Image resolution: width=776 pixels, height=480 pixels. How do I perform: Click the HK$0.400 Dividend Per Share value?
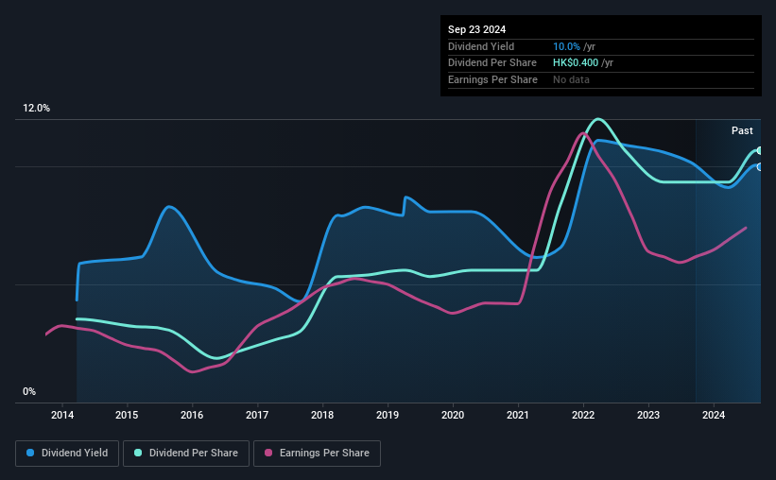576,63
